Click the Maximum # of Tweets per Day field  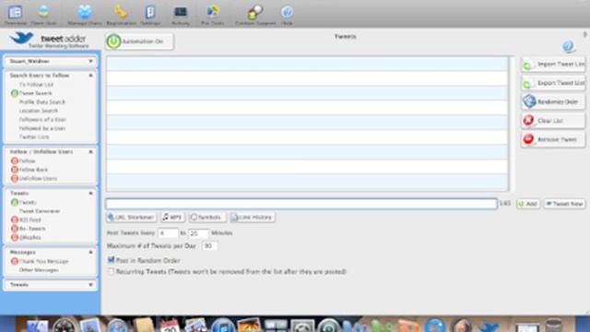pyautogui.click(x=209, y=246)
